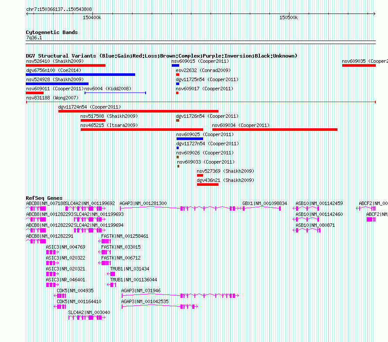Open the ASB10|NM_001142460 transcript label

coord(319,214)
